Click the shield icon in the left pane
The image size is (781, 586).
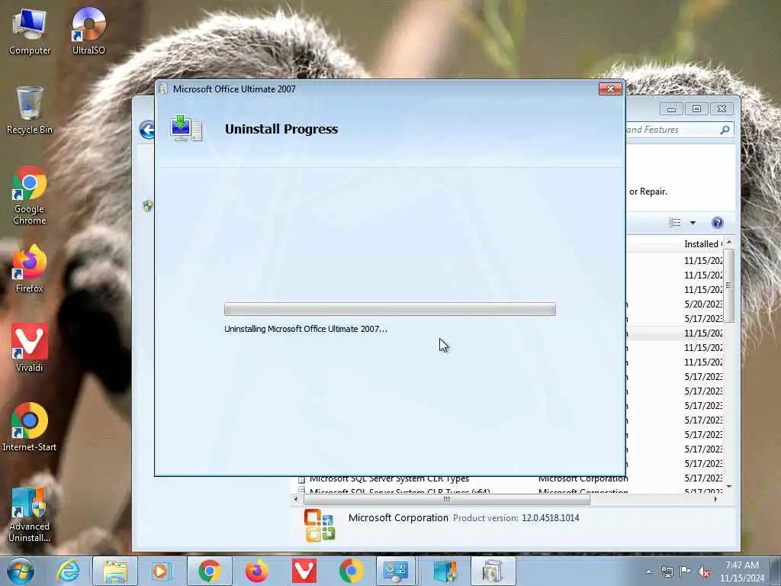(147, 206)
